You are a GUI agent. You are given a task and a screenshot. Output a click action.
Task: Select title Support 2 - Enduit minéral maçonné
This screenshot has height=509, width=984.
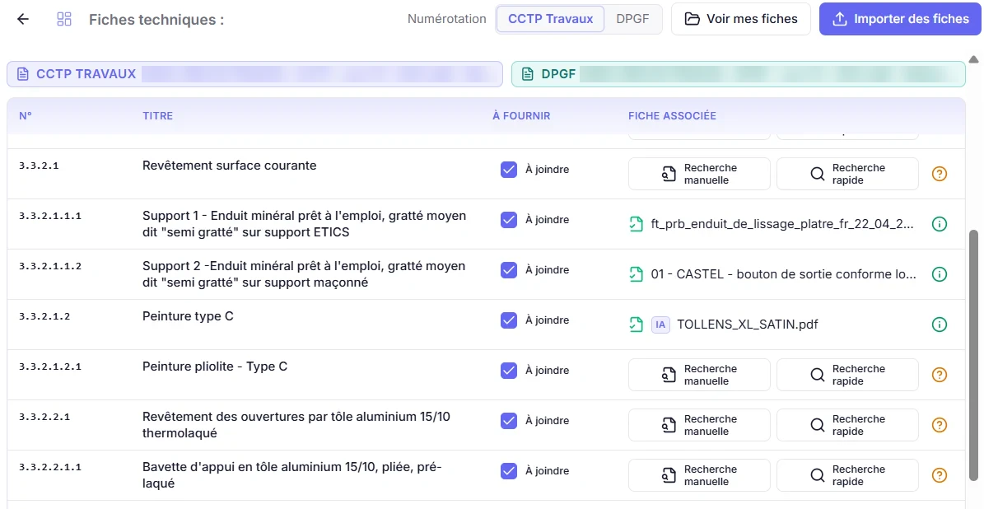305,274
